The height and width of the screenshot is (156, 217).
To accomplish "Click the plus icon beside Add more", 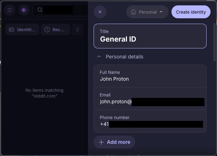I will coord(101,142).
